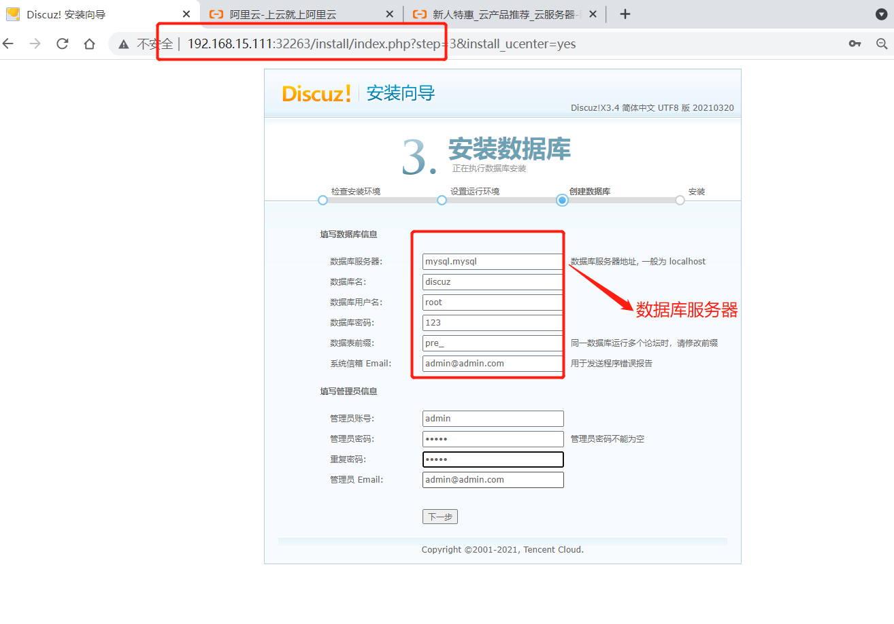Close the Discuz! 安装向导 tab
This screenshot has width=894, height=624.
click(x=186, y=14)
